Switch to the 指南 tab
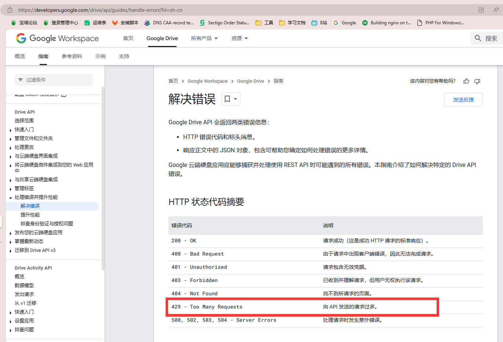503x342 pixels. (43, 56)
